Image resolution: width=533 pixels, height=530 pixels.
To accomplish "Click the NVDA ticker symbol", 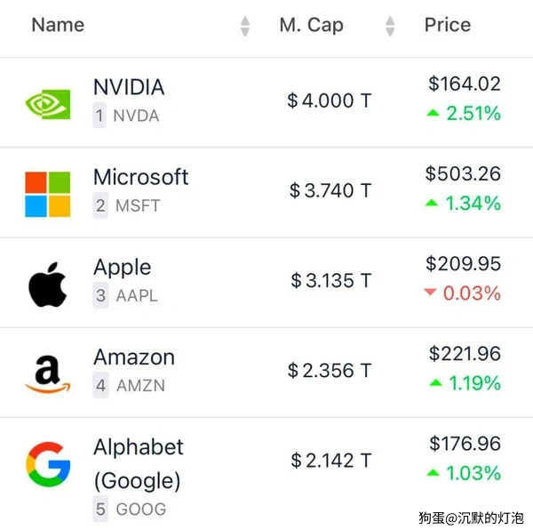I will click(x=136, y=116).
